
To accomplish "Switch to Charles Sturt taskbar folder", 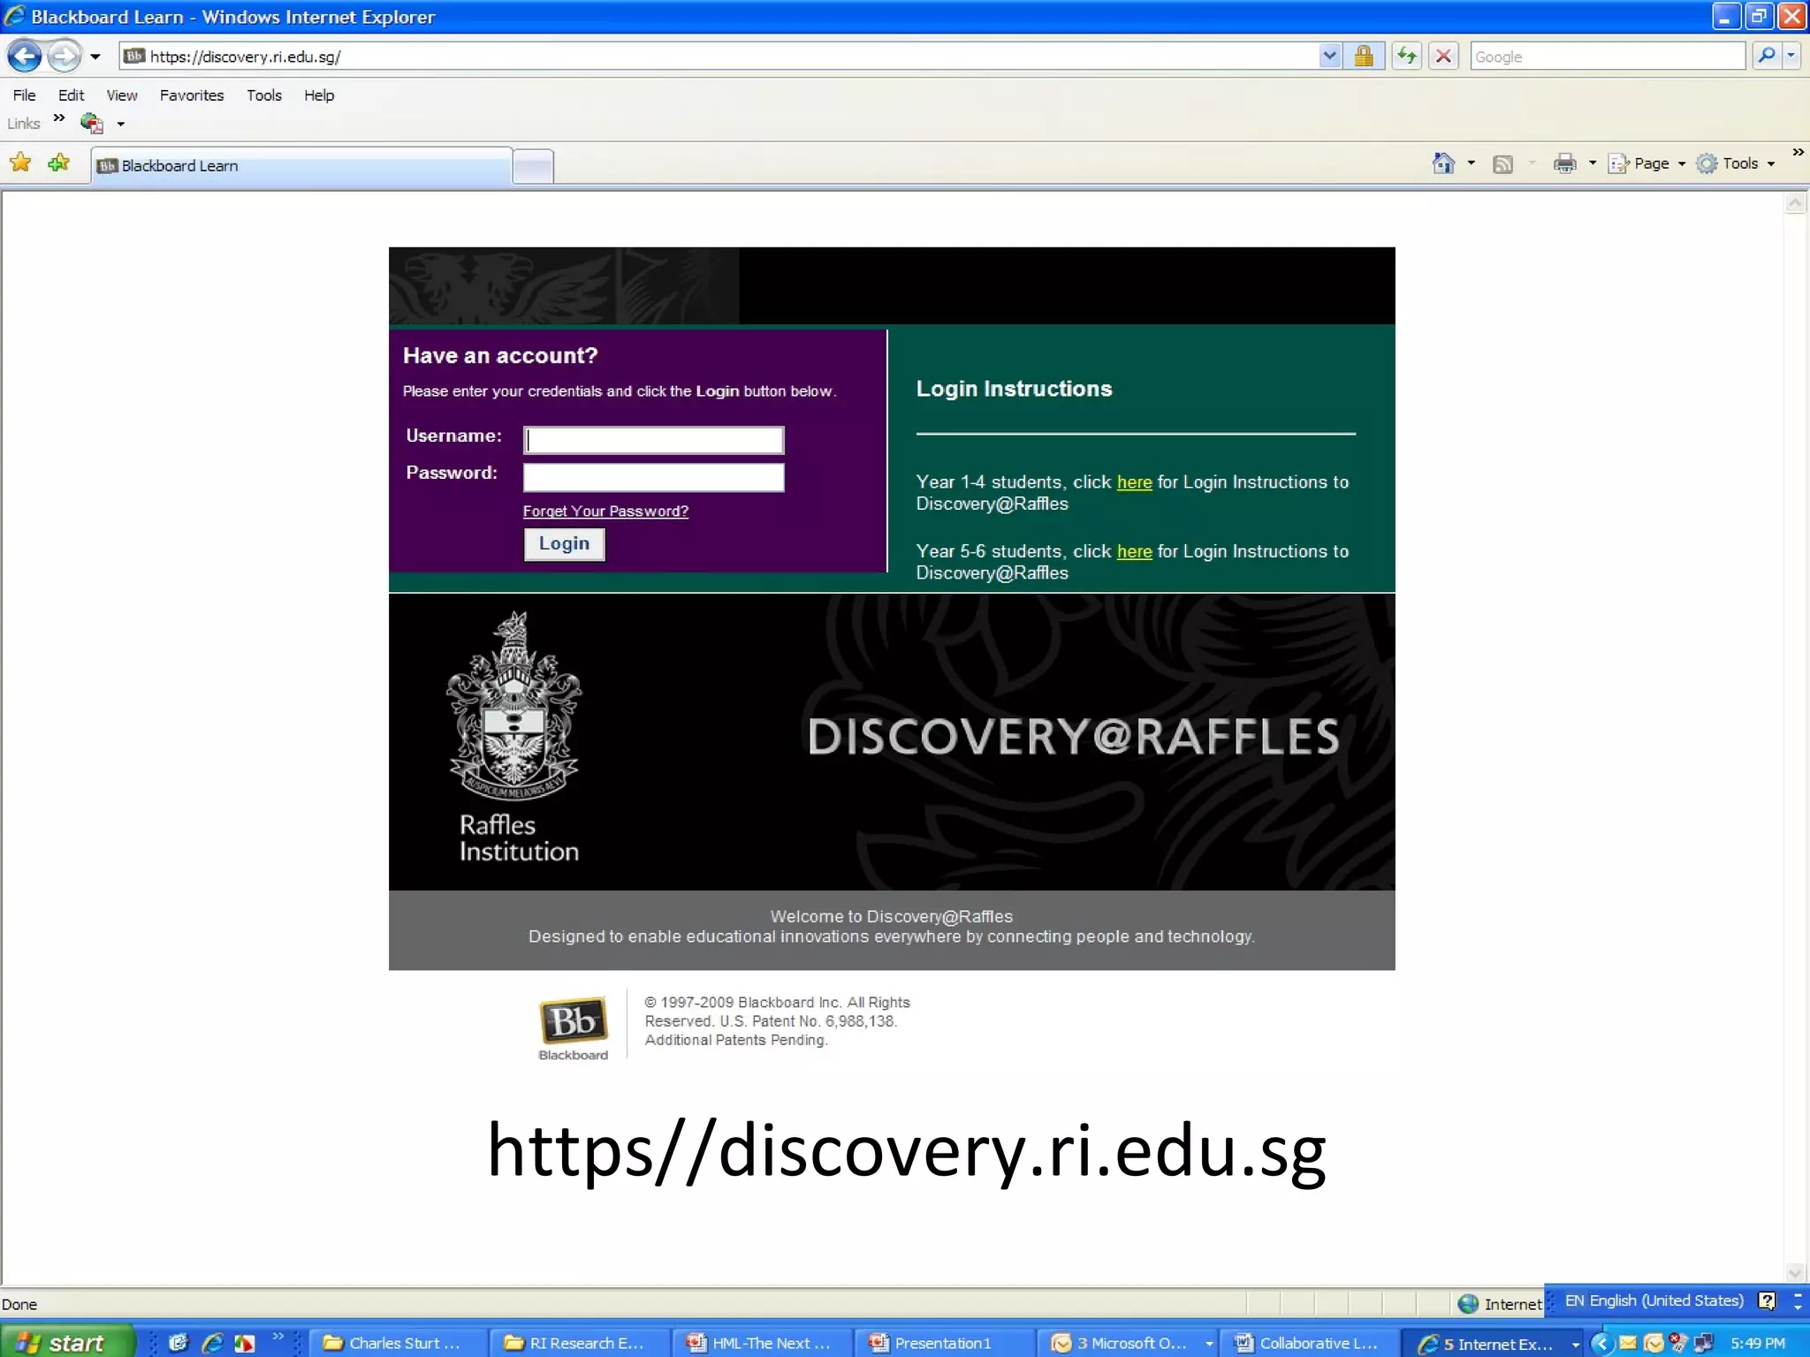I will coord(398,1343).
